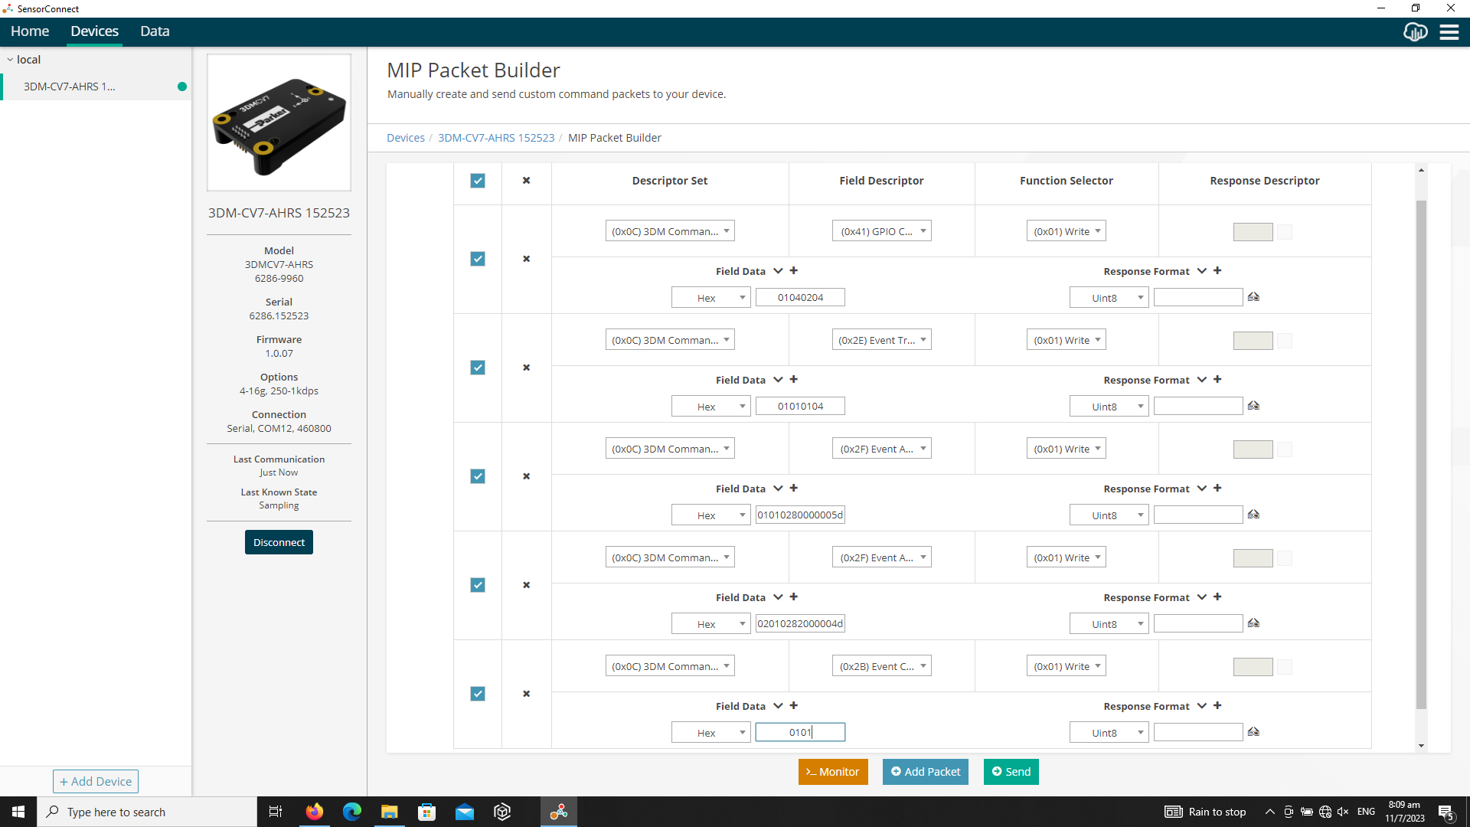
Task: Open the SensorConnect cloud graph icon
Action: point(1416,32)
